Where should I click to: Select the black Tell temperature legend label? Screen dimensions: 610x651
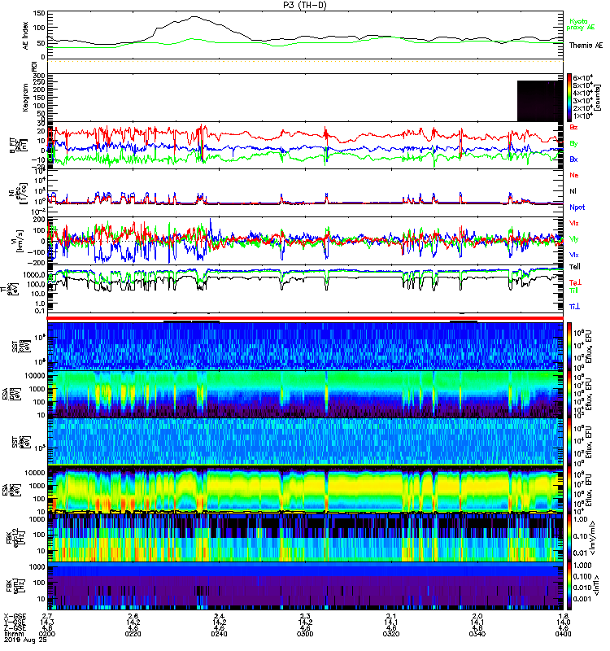tap(575, 267)
